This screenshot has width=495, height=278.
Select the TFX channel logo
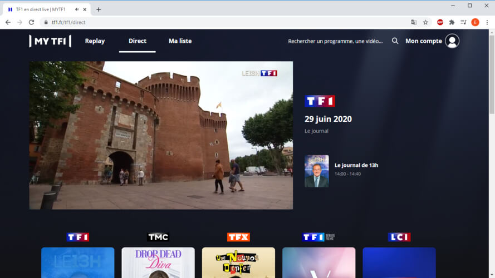238,237
